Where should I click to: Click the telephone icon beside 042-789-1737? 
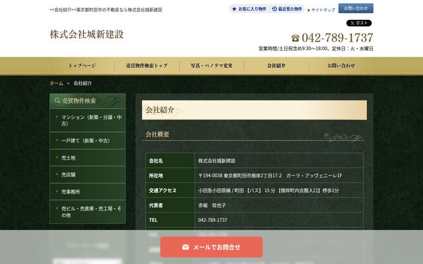(x=295, y=38)
